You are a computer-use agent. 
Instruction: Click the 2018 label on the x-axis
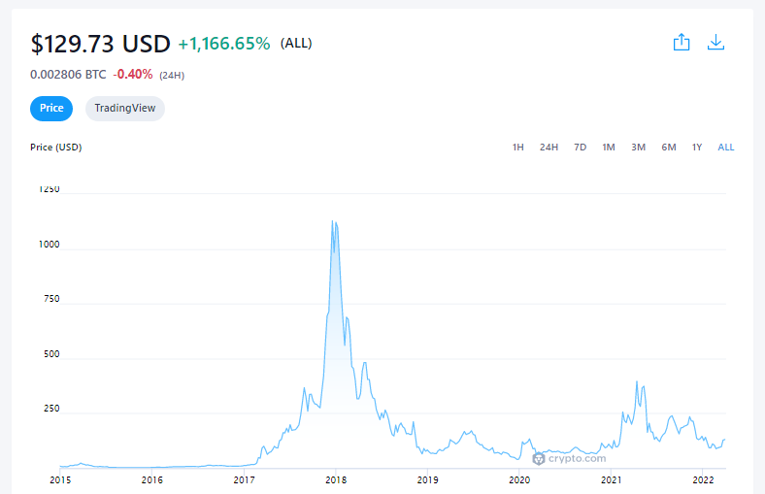(x=336, y=480)
